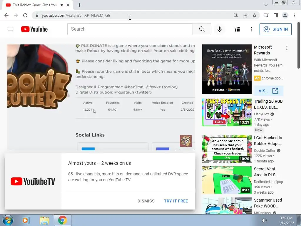The width and height of the screenshot is (301, 226).
Task: Click the install app icon in address bar
Action: (x=236, y=15)
